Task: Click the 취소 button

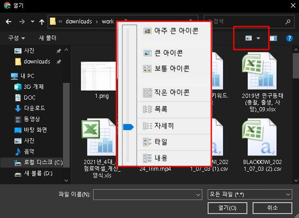Action: click(272, 208)
